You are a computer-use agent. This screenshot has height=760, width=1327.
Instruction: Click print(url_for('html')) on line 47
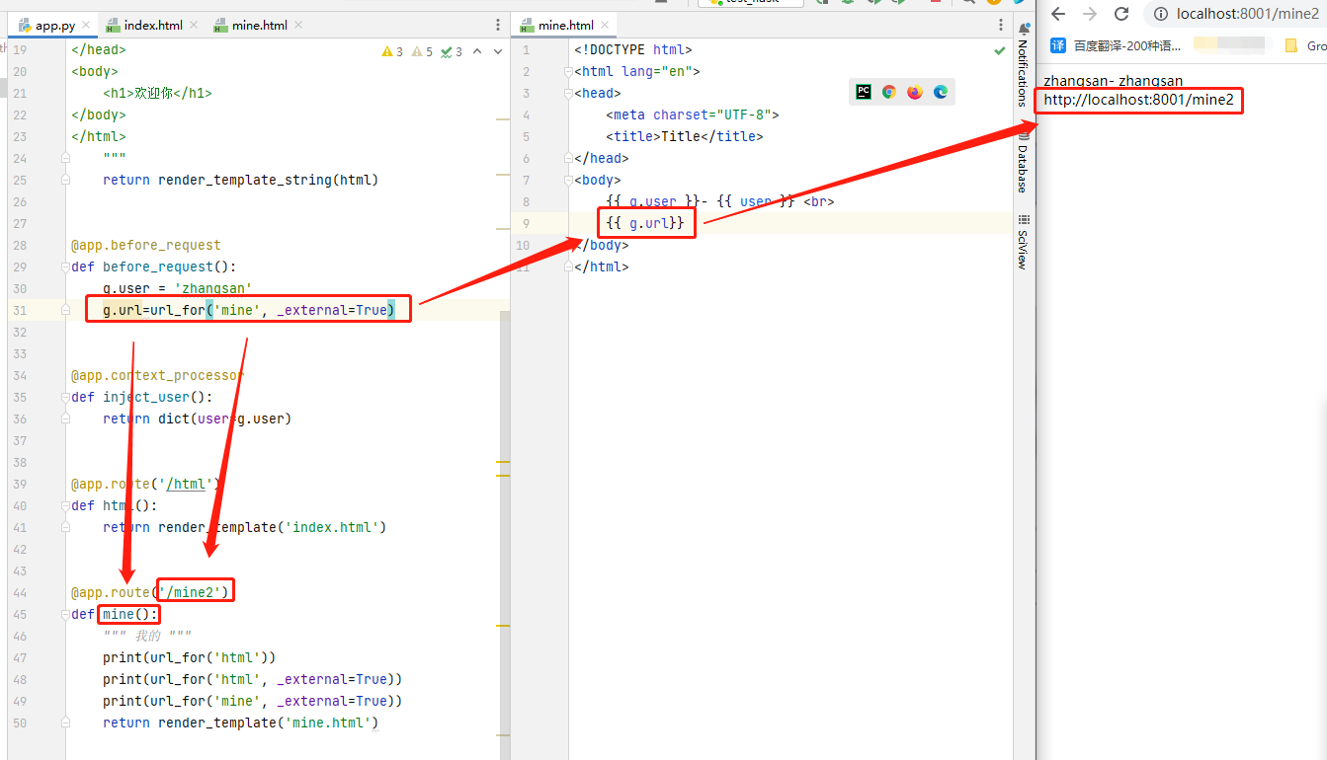[190, 657]
